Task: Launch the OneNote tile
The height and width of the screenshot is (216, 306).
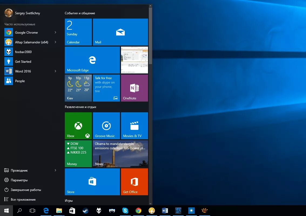Action: coord(134,88)
